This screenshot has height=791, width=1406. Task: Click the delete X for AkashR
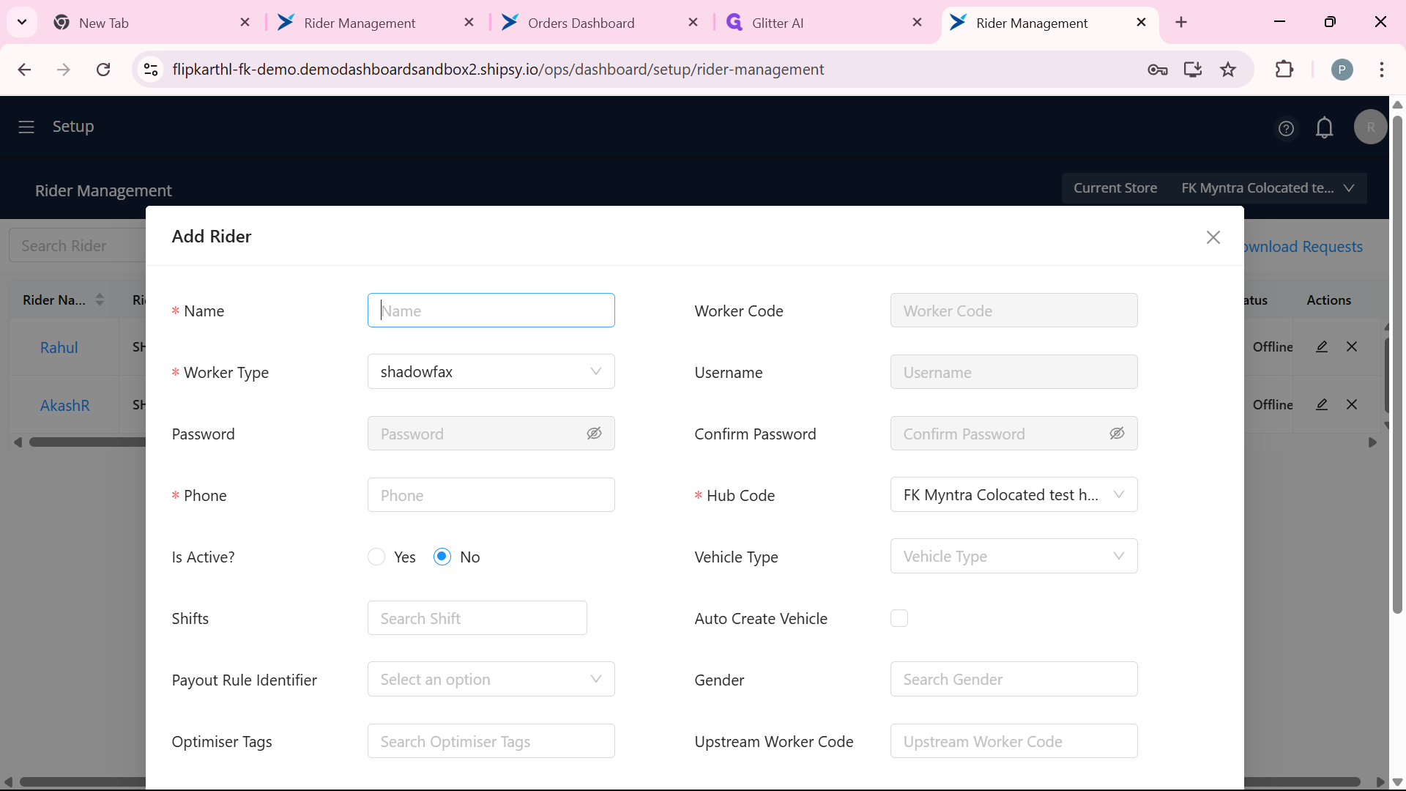point(1352,404)
